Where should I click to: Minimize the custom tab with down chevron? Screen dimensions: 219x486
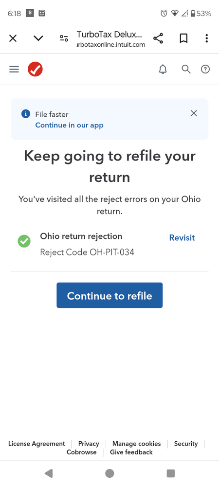point(38,38)
